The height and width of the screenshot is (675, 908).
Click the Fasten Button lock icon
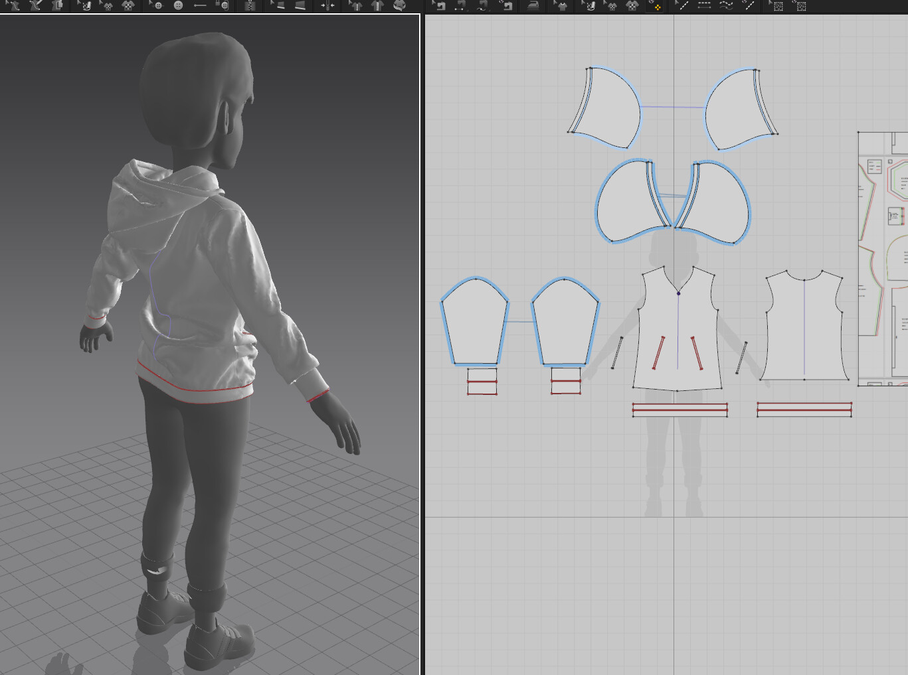(223, 6)
